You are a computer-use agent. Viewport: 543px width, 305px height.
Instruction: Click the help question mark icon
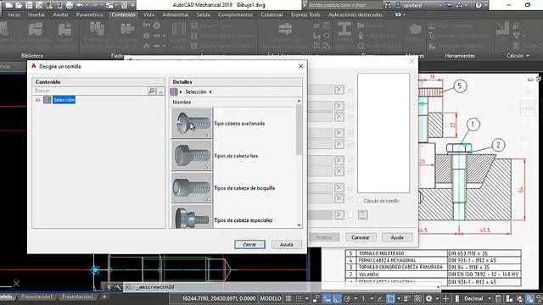479,5
